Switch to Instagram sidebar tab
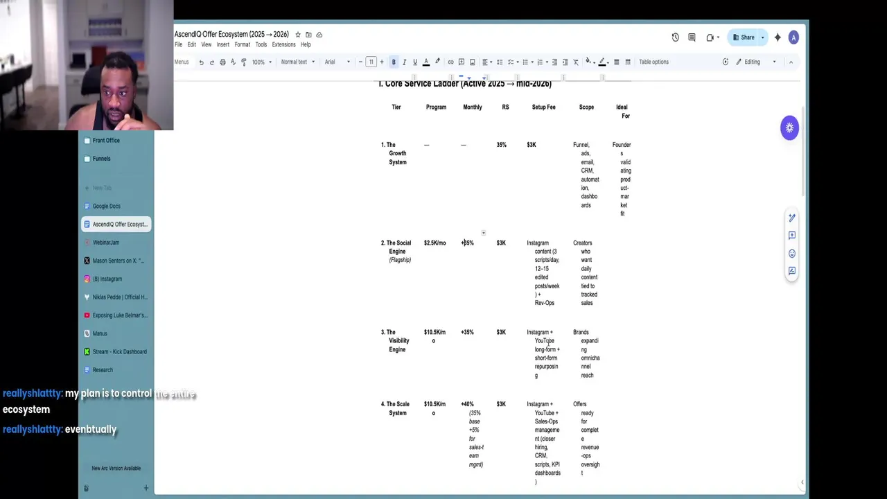 pyautogui.click(x=116, y=279)
